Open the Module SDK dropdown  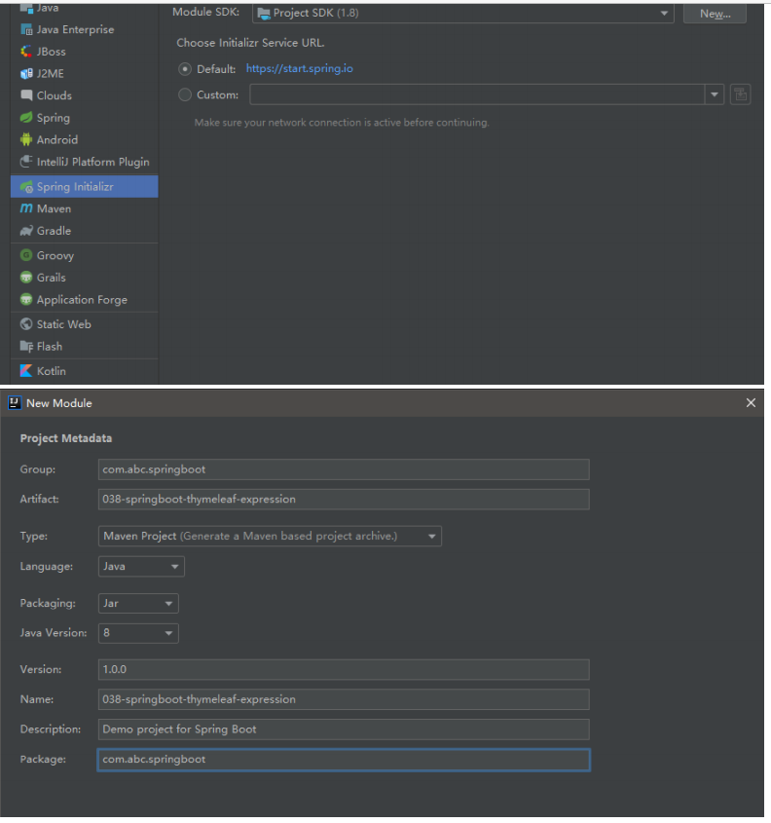tap(462, 13)
